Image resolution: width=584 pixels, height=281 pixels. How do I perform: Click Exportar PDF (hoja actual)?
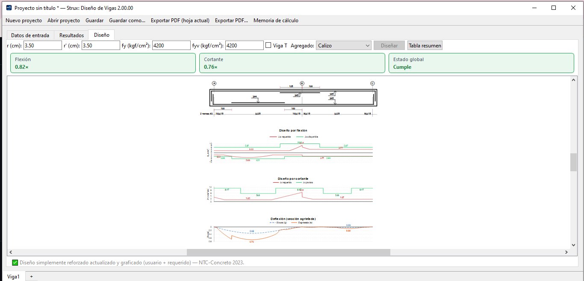click(x=180, y=20)
